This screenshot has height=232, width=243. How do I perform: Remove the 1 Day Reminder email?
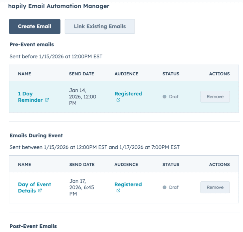tap(215, 97)
